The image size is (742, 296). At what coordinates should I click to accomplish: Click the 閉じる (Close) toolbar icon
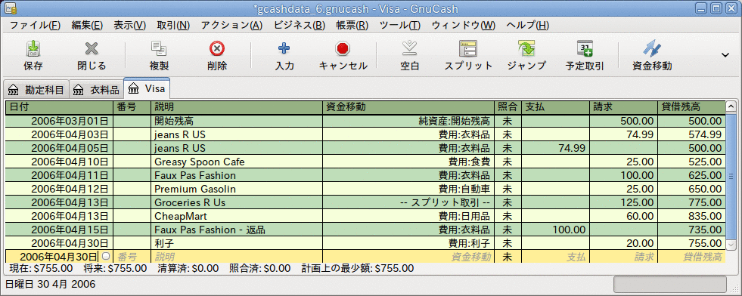pos(91,48)
